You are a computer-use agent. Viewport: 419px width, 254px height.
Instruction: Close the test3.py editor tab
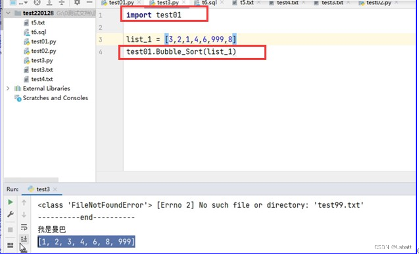click(x=184, y=2)
